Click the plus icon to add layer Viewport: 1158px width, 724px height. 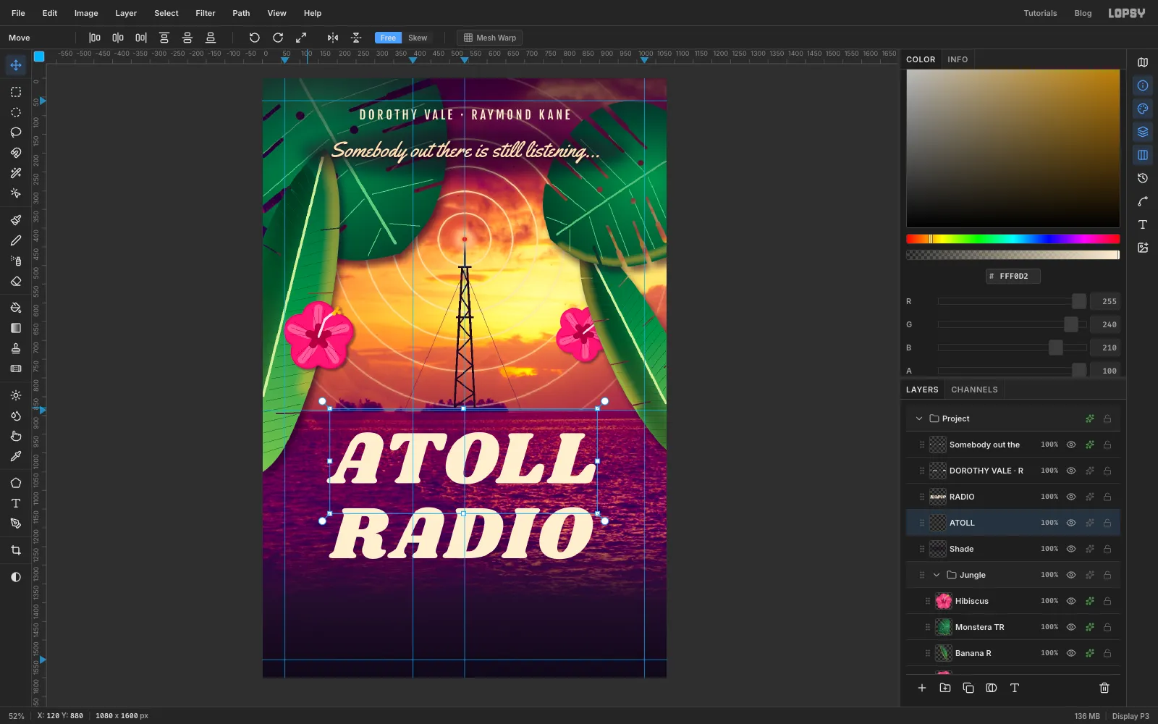(x=922, y=688)
